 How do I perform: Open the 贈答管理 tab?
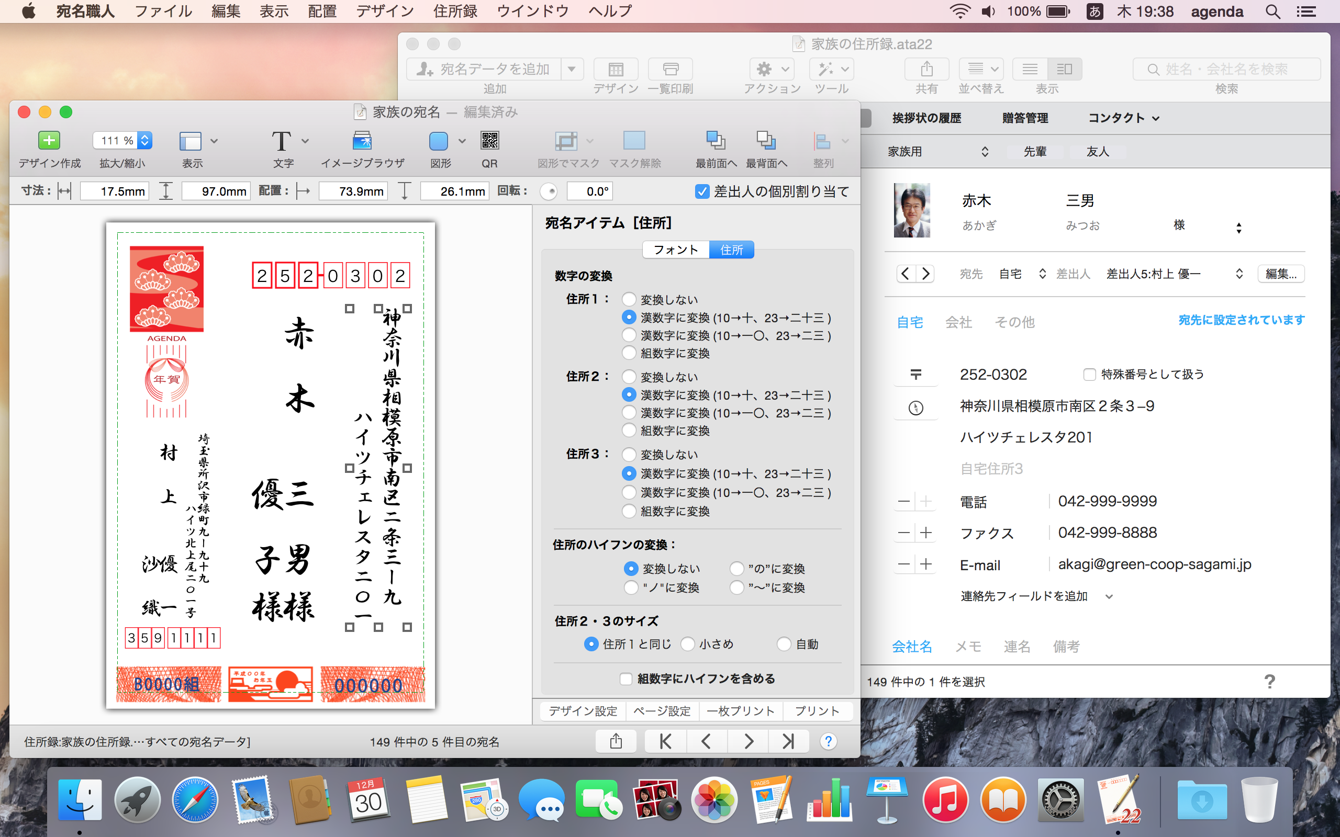pos(1025,118)
